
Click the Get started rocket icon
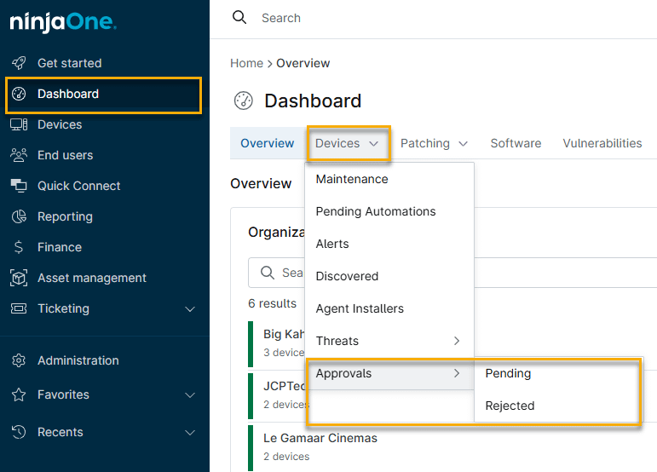pos(19,63)
